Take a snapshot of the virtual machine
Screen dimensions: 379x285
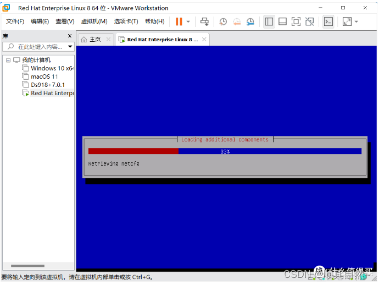click(x=223, y=21)
